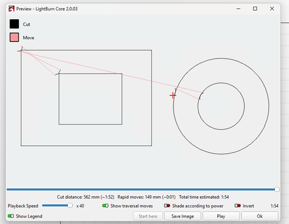Minimize the Preview window
Viewport: 289px width, 224px height.
coord(238,9)
